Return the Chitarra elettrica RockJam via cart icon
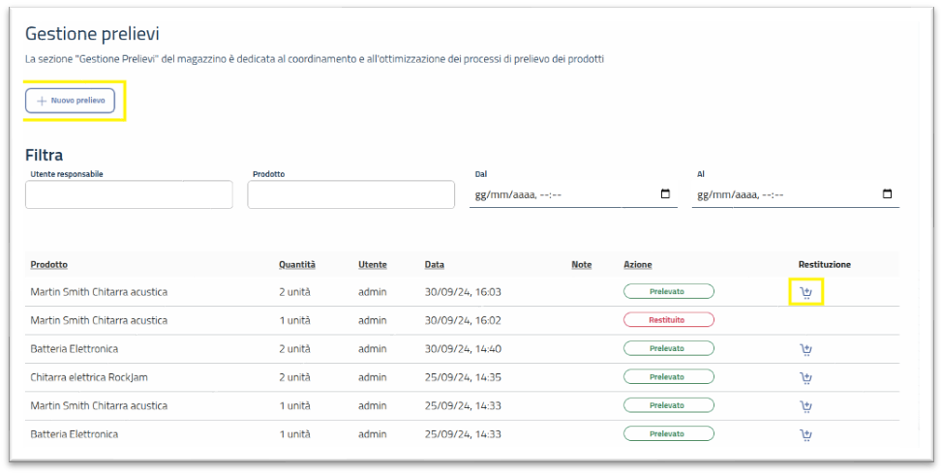This screenshot has width=941, height=473. 805,377
